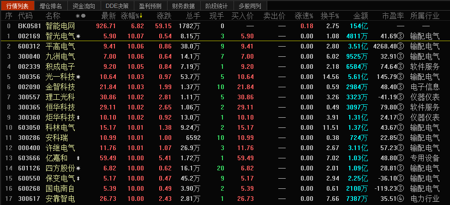450x205 pixels.
Task: Select stock 许继电气 in the list
Action: click(x=60, y=148)
